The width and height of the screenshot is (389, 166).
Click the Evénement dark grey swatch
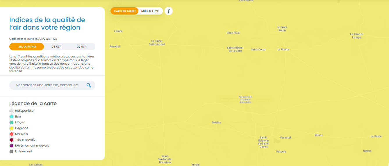(x=12, y=151)
